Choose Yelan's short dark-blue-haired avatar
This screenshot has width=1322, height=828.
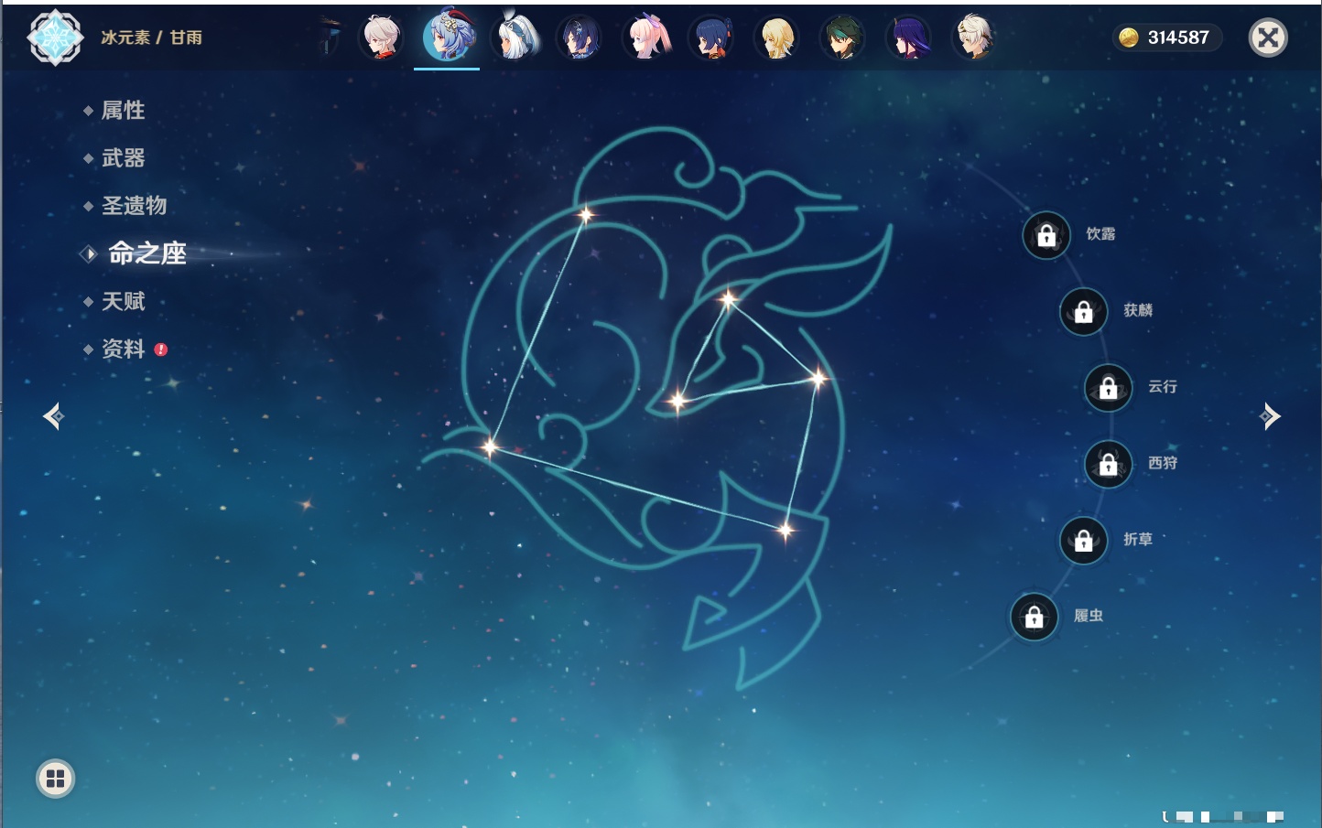[580, 38]
